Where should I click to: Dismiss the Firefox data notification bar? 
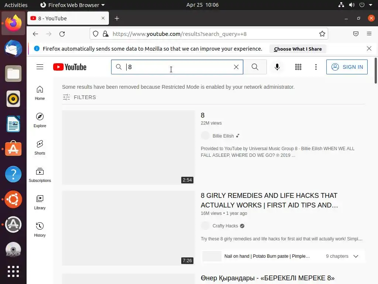369,48
